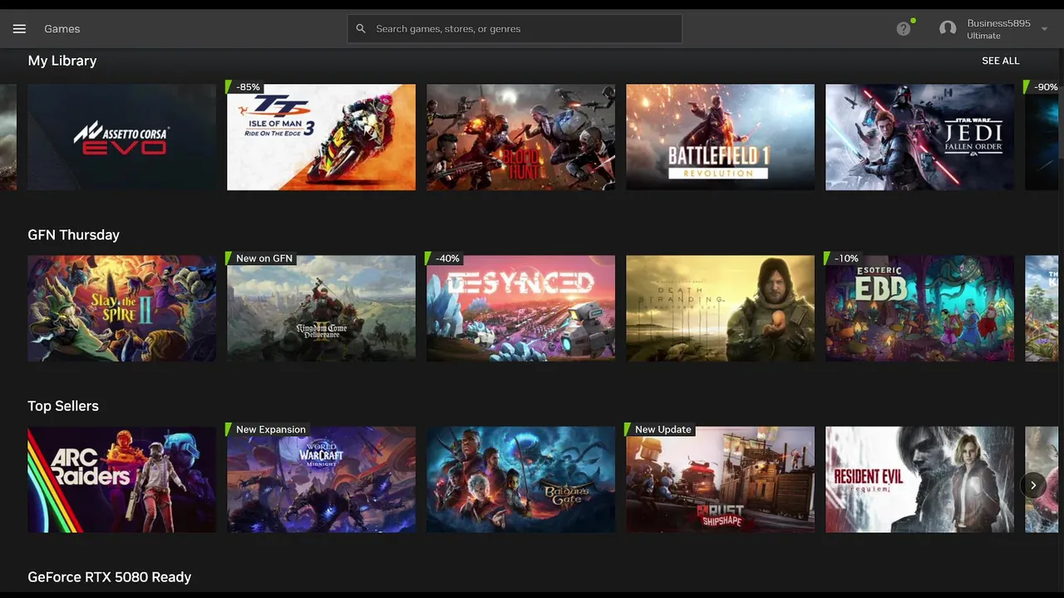Expand the Business5895 account dropdown arrow
This screenshot has width=1064, height=598.
pyautogui.click(x=1044, y=29)
